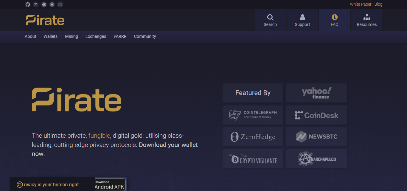
Task: Click the ZeroHedge featured logo
Action: [x=253, y=137]
